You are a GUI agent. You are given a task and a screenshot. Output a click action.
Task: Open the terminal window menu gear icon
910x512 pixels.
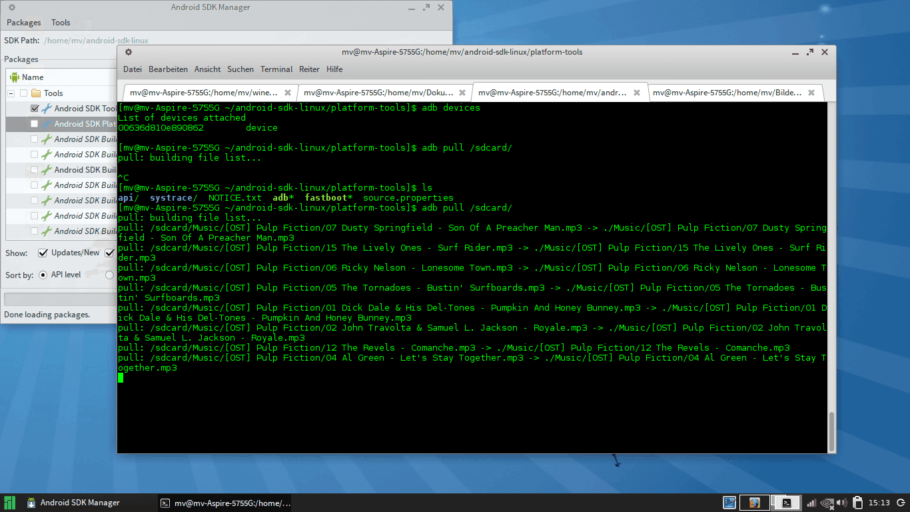pos(129,52)
